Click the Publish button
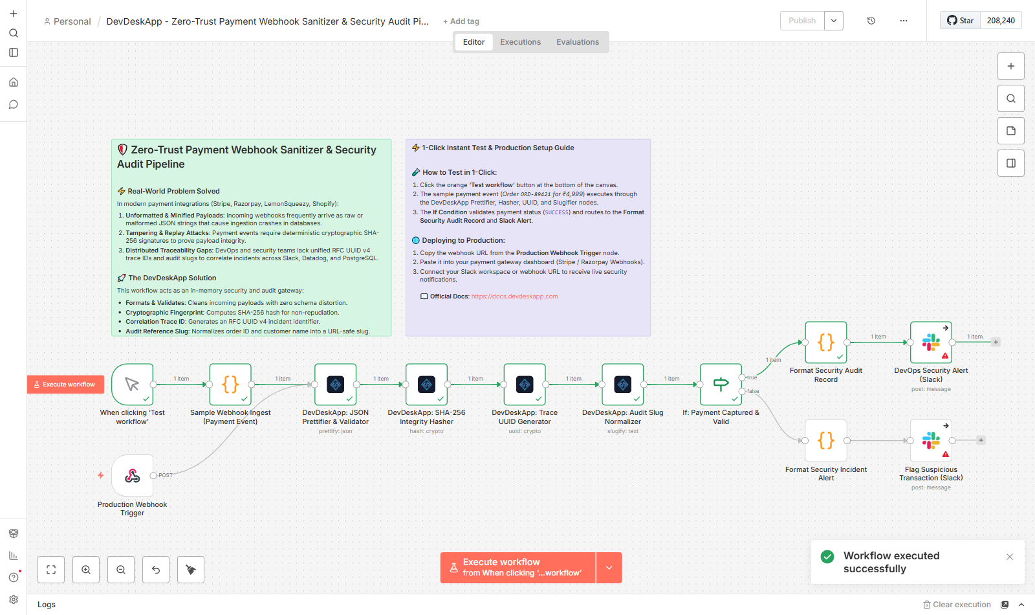This screenshot has width=1035, height=615. 802,21
